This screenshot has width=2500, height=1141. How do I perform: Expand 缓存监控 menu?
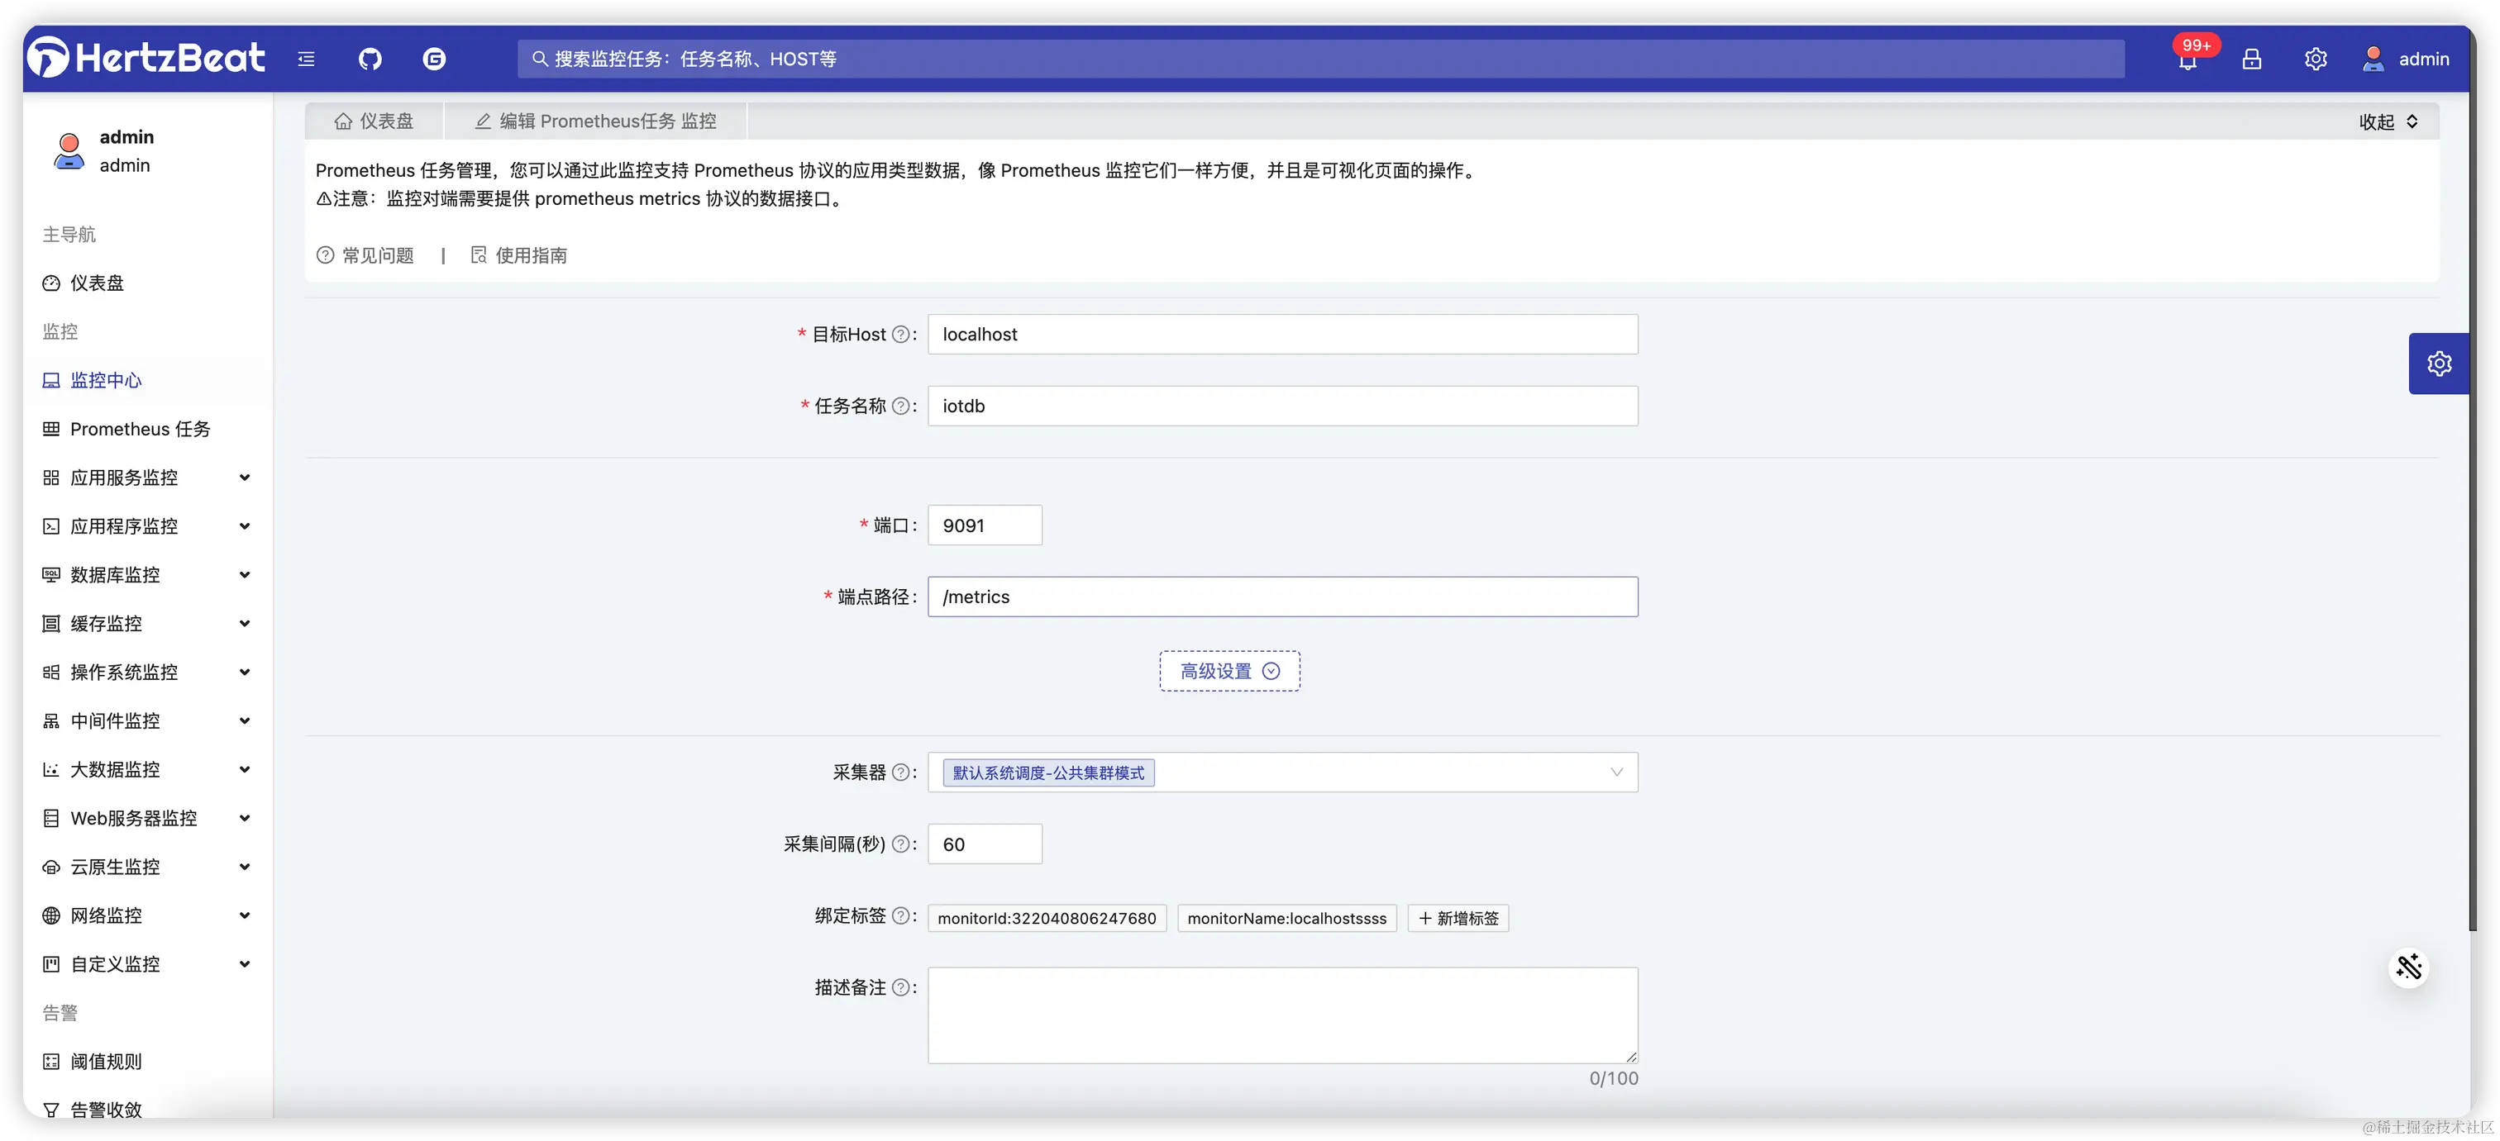click(x=146, y=623)
